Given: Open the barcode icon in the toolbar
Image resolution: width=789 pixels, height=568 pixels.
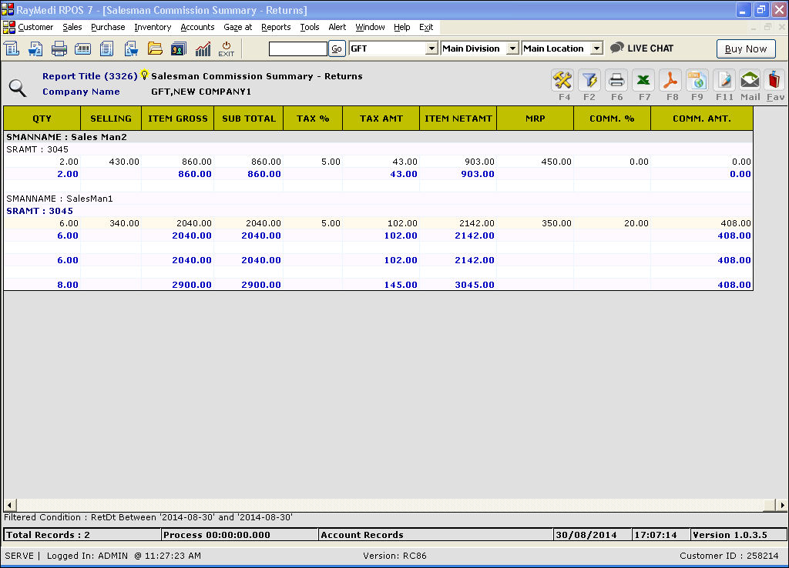Looking at the screenshot, I should (x=82, y=48).
